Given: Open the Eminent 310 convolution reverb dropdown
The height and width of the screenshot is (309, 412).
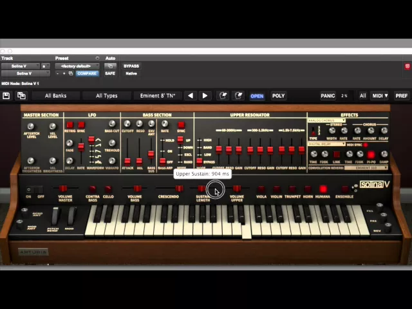Looking at the screenshot, I should pyautogui.click(x=366, y=168).
